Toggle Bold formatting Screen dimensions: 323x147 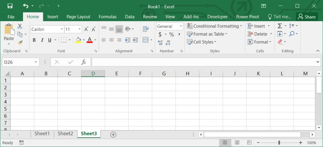pyautogui.click(x=34, y=40)
